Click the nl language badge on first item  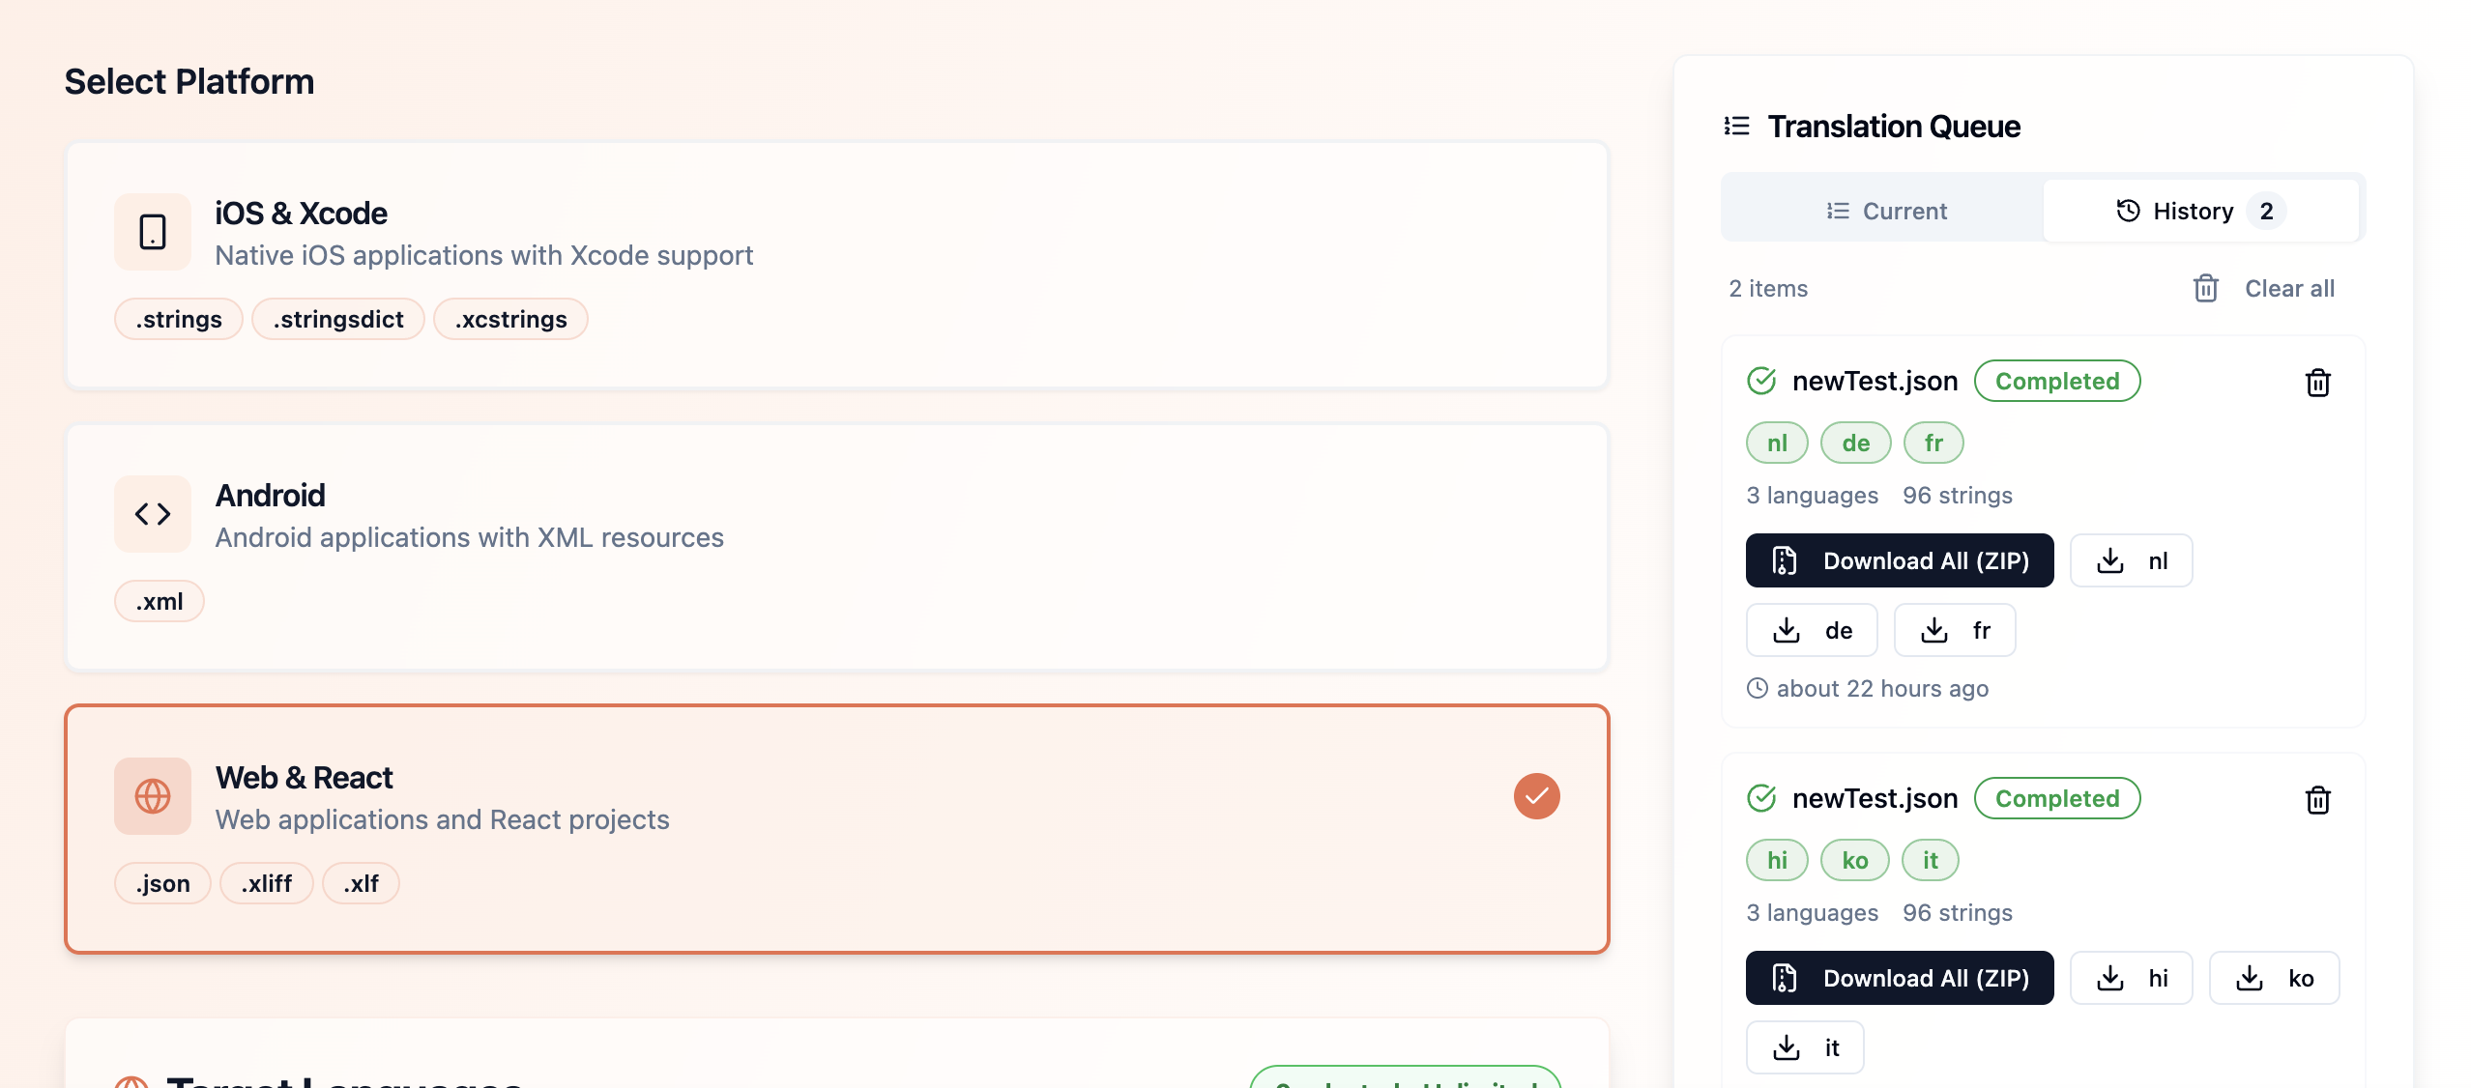(1777, 442)
